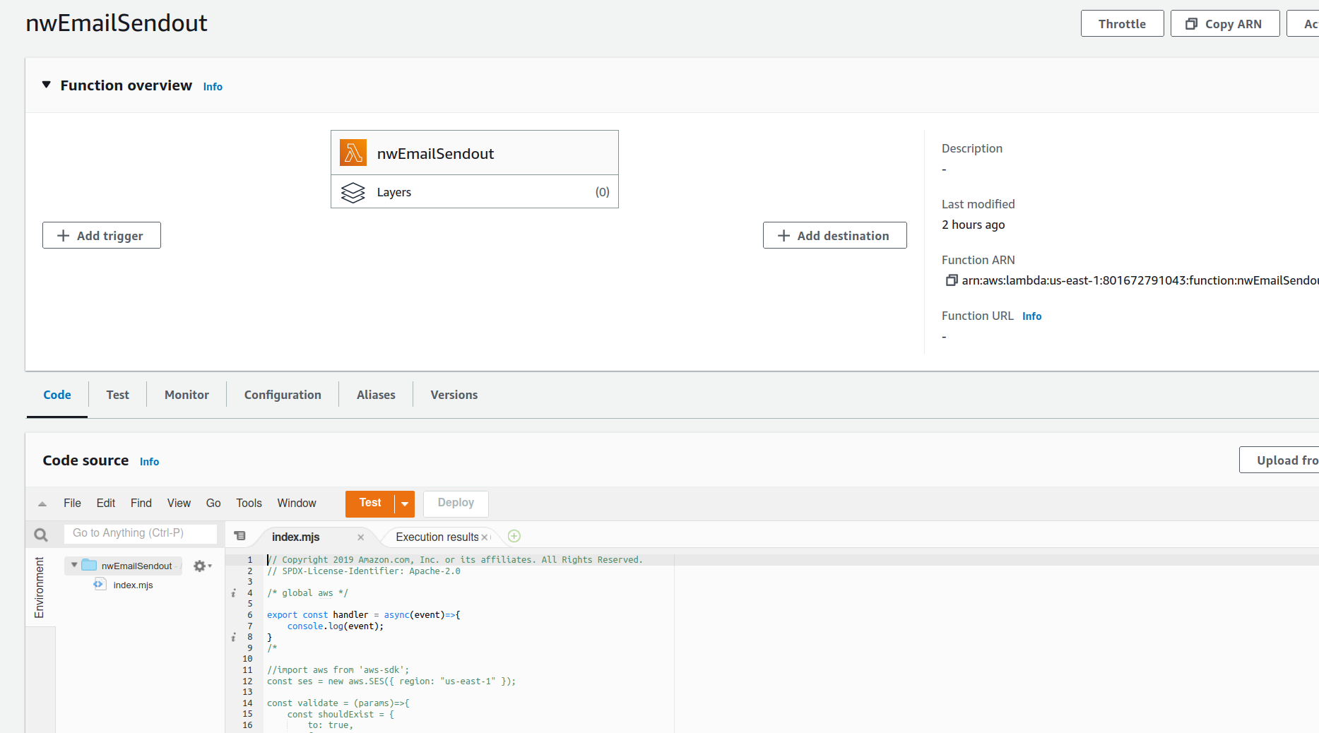
Task: Open the Go menu
Action: click(213, 503)
